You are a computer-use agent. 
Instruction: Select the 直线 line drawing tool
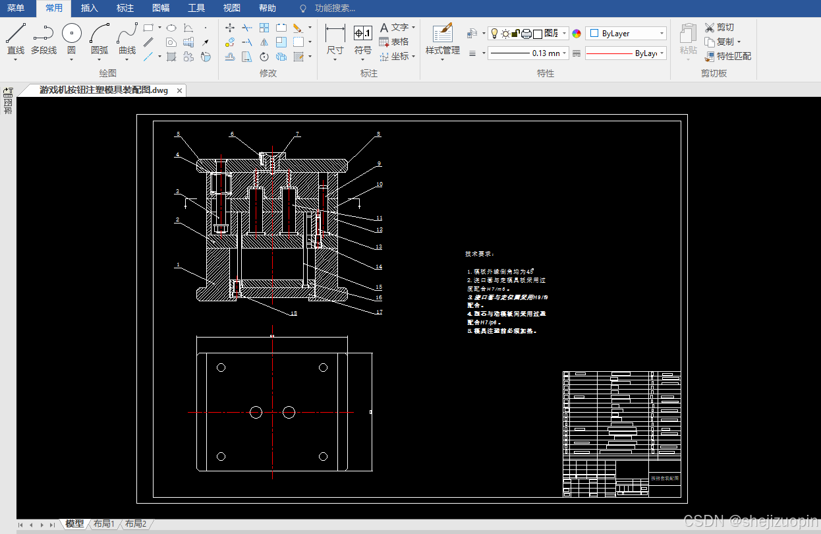click(16, 40)
